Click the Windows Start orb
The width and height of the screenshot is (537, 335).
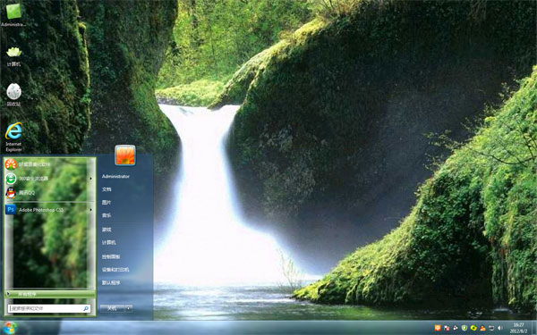[x=9, y=328]
